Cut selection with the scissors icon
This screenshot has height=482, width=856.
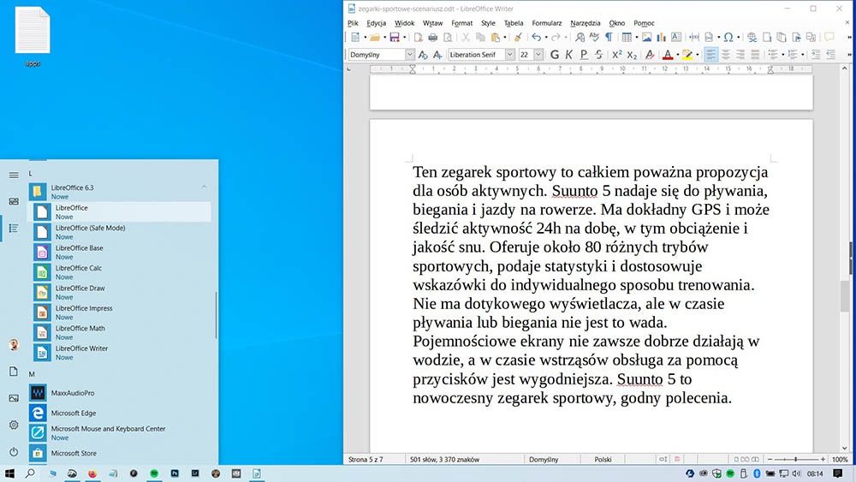pyautogui.click(x=466, y=37)
